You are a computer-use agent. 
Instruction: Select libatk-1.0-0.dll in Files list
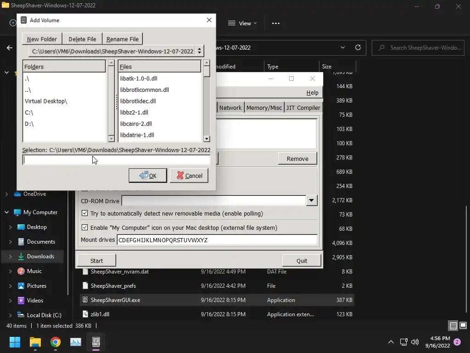[x=139, y=78]
